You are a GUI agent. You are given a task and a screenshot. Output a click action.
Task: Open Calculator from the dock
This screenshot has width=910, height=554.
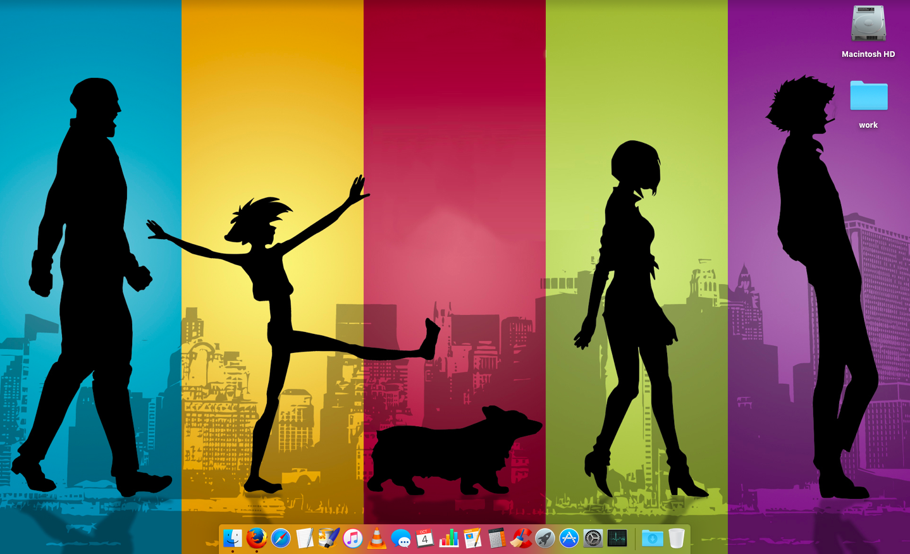point(497,538)
